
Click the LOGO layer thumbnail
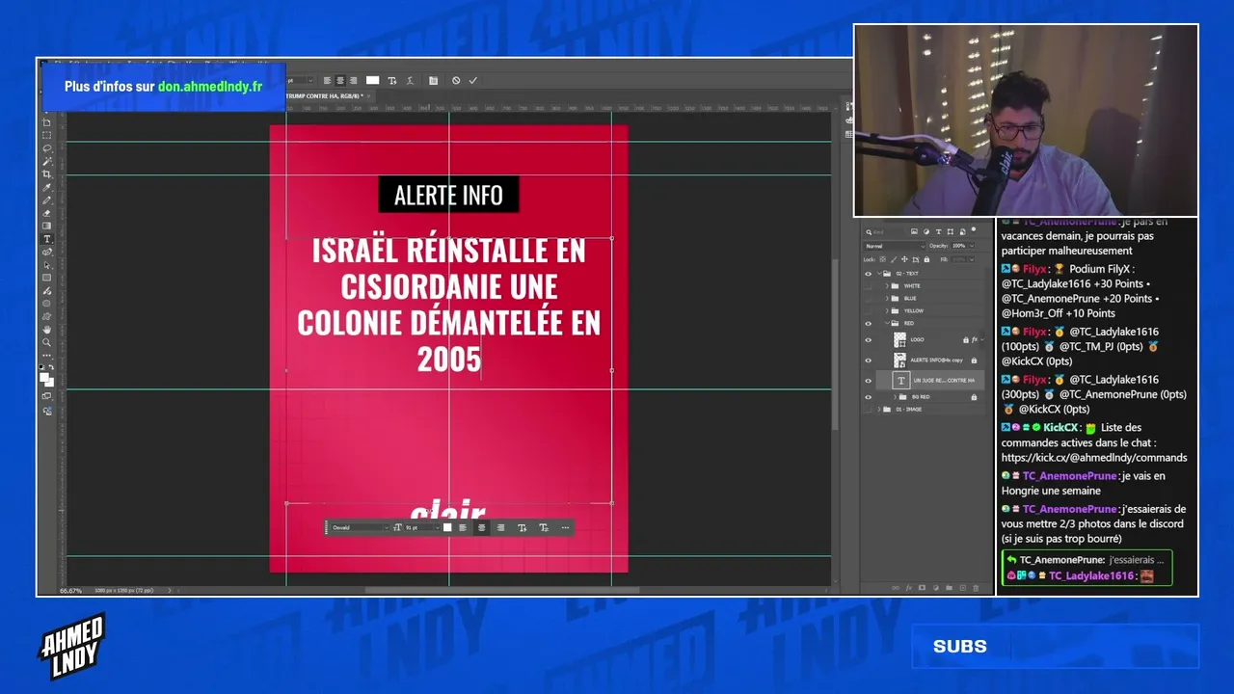coord(900,340)
